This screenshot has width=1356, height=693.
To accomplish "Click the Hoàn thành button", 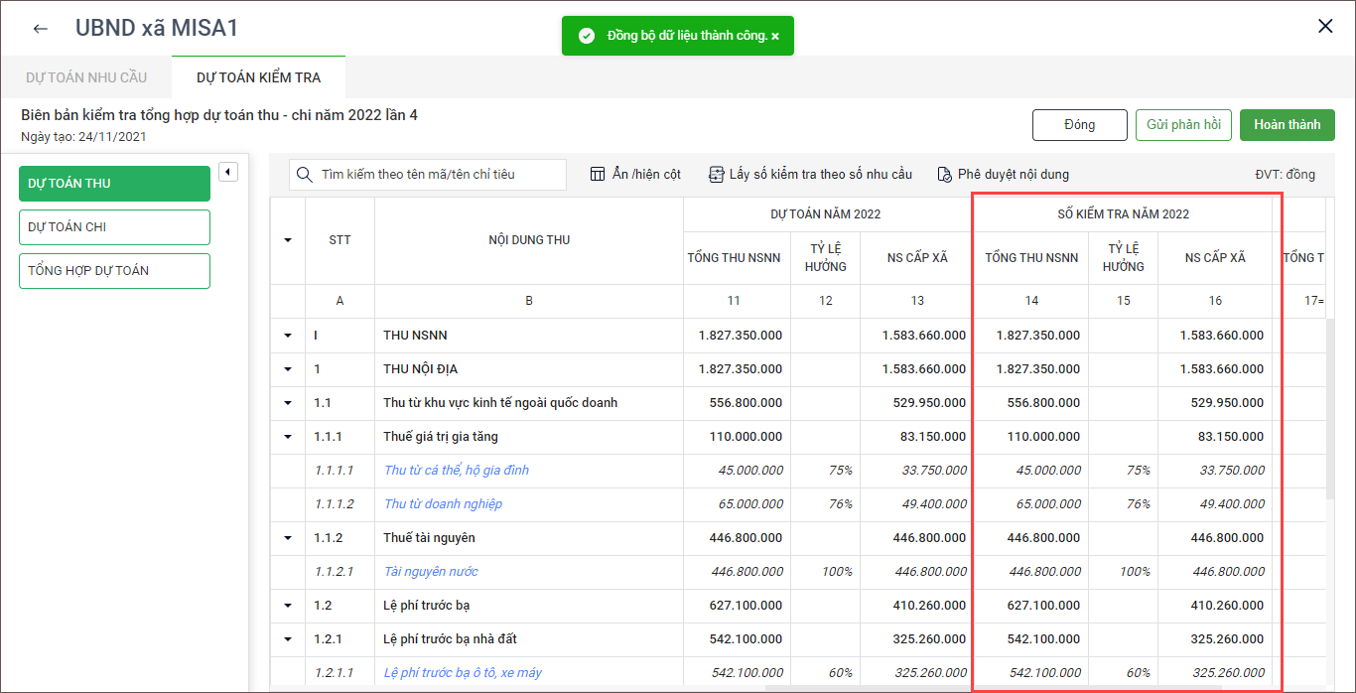I will tap(1287, 125).
